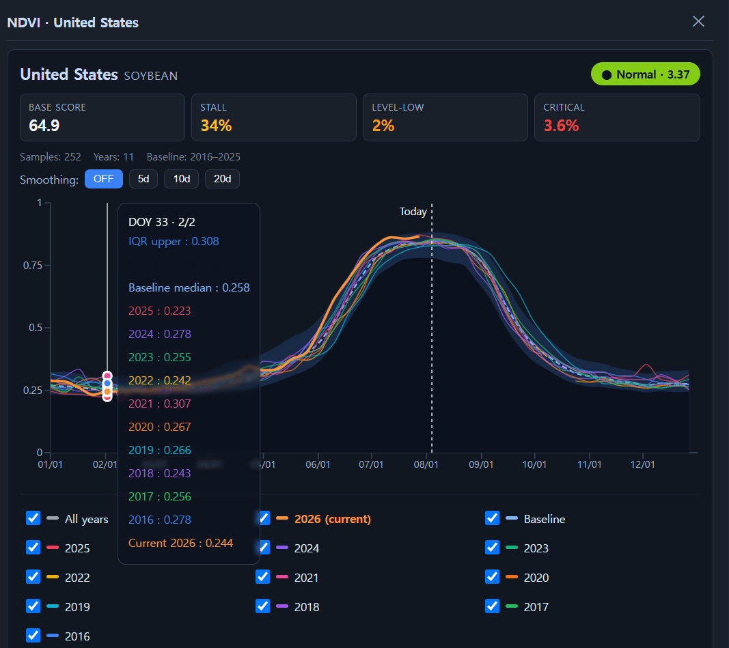Hide the 2016 series line
729x648 pixels.
[x=33, y=636]
